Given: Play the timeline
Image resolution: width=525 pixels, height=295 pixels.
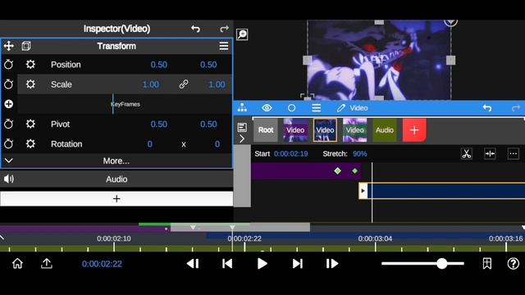Looking at the screenshot, I should (x=262, y=264).
